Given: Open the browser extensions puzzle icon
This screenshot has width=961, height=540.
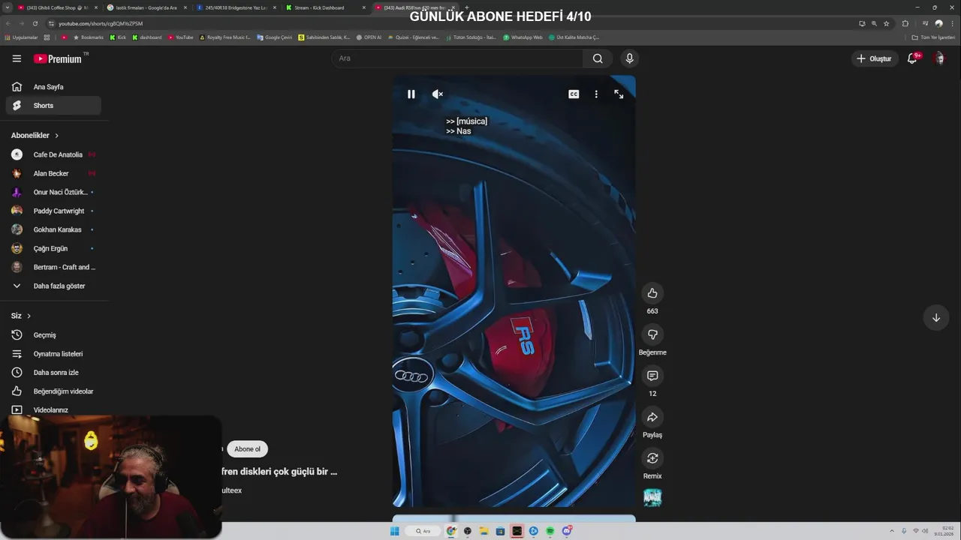Looking at the screenshot, I should [905, 23].
